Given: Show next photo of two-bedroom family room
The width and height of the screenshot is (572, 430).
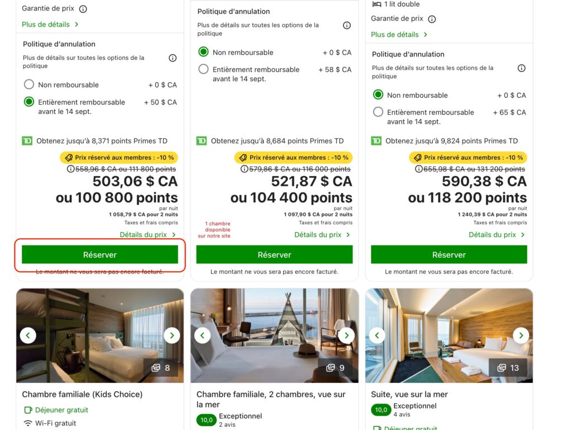Looking at the screenshot, I should (346, 336).
